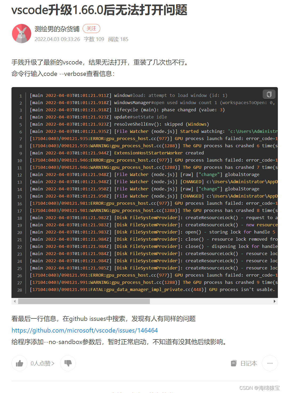
Task: Follow the author with 关注 button
Action: (91, 28)
